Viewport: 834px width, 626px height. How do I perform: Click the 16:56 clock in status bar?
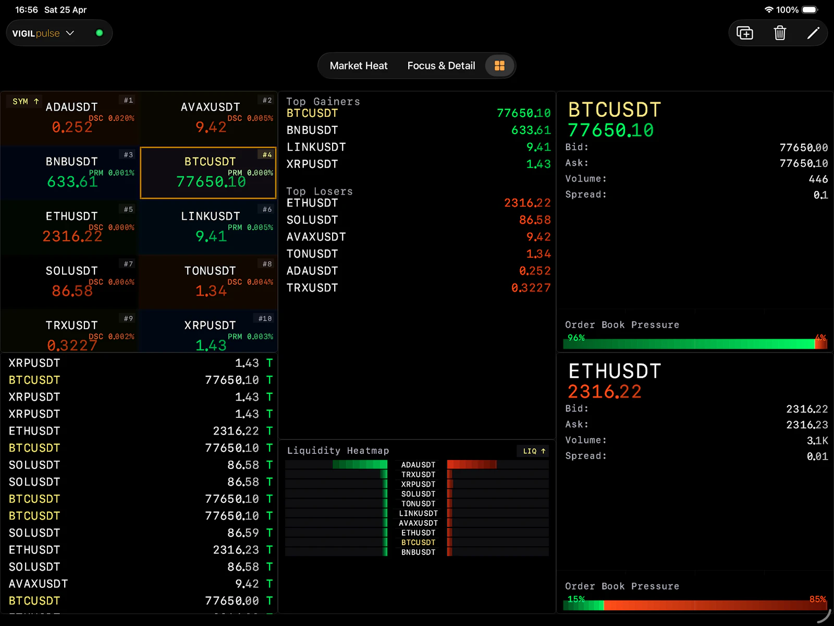point(27,9)
